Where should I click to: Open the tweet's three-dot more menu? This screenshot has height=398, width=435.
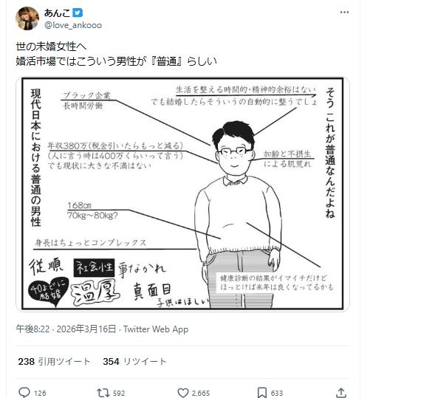pos(344,13)
